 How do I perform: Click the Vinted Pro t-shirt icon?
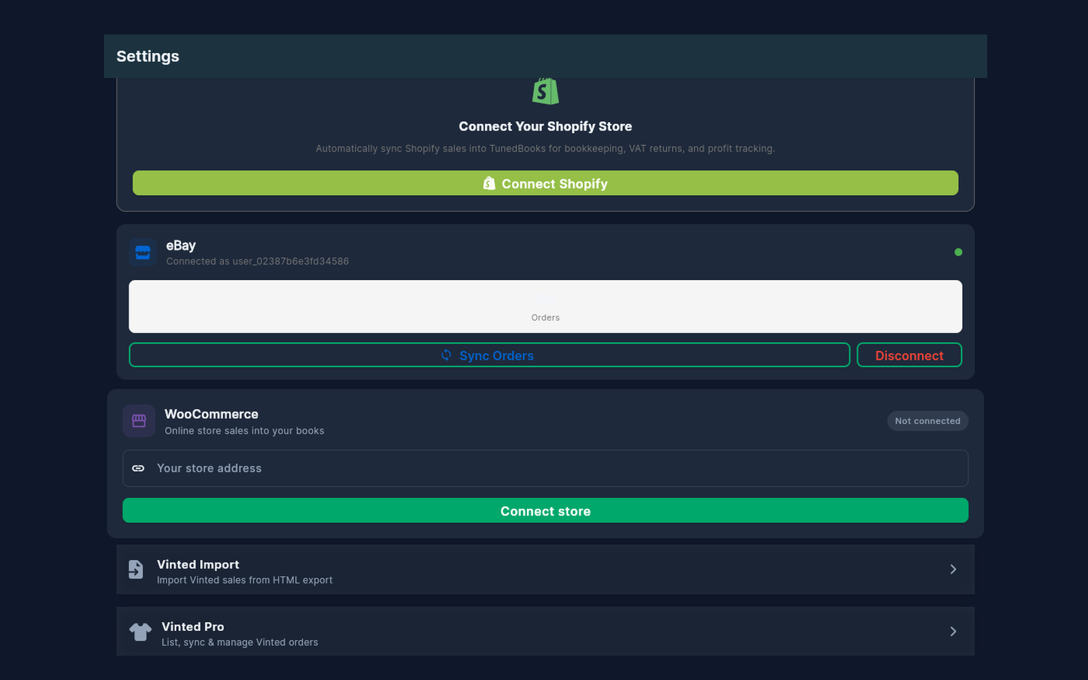coord(141,632)
